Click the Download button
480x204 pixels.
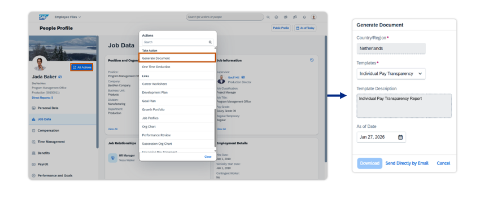click(369, 163)
